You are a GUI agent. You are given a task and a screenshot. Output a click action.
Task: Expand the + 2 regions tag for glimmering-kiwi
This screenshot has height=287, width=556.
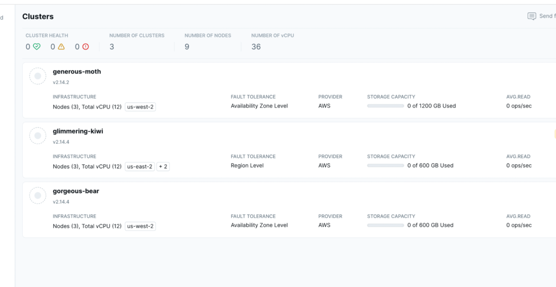pos(163,166)
